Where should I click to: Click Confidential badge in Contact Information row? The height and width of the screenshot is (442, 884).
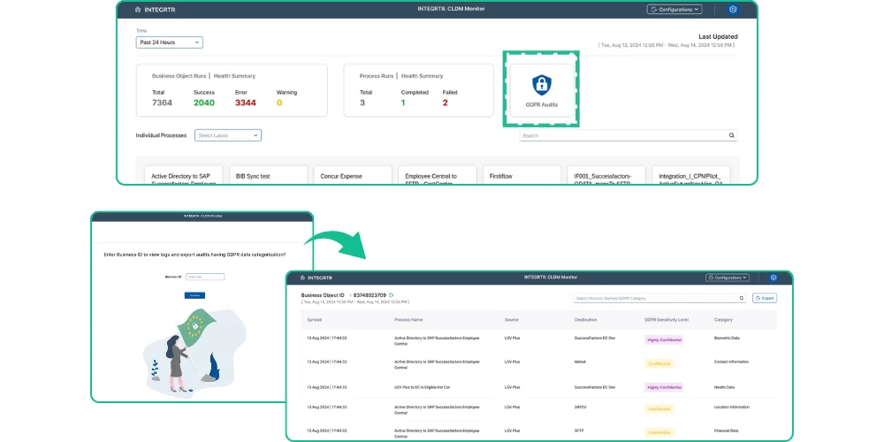click(659, 363)
